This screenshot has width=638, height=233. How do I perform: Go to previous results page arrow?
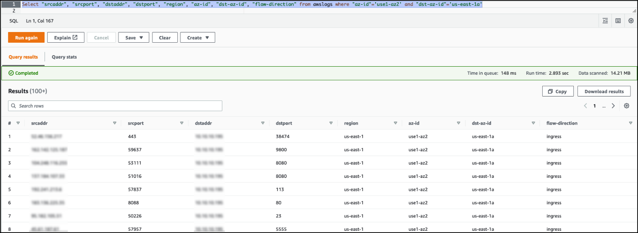click(x=585, y=106)
